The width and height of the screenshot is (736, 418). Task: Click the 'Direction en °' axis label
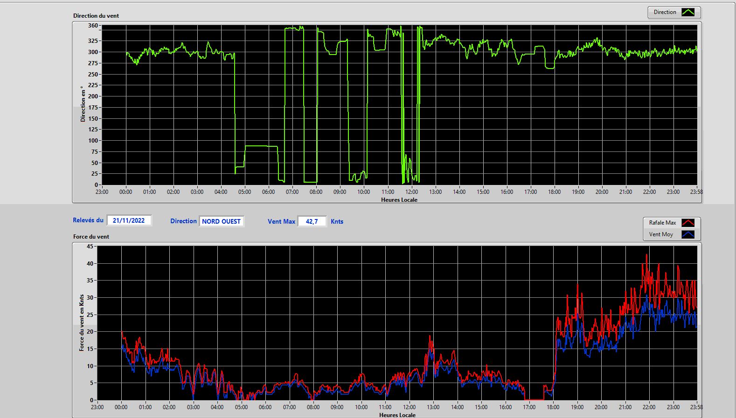83,104
